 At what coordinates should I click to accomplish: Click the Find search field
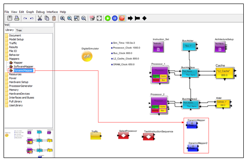point(32,24)
